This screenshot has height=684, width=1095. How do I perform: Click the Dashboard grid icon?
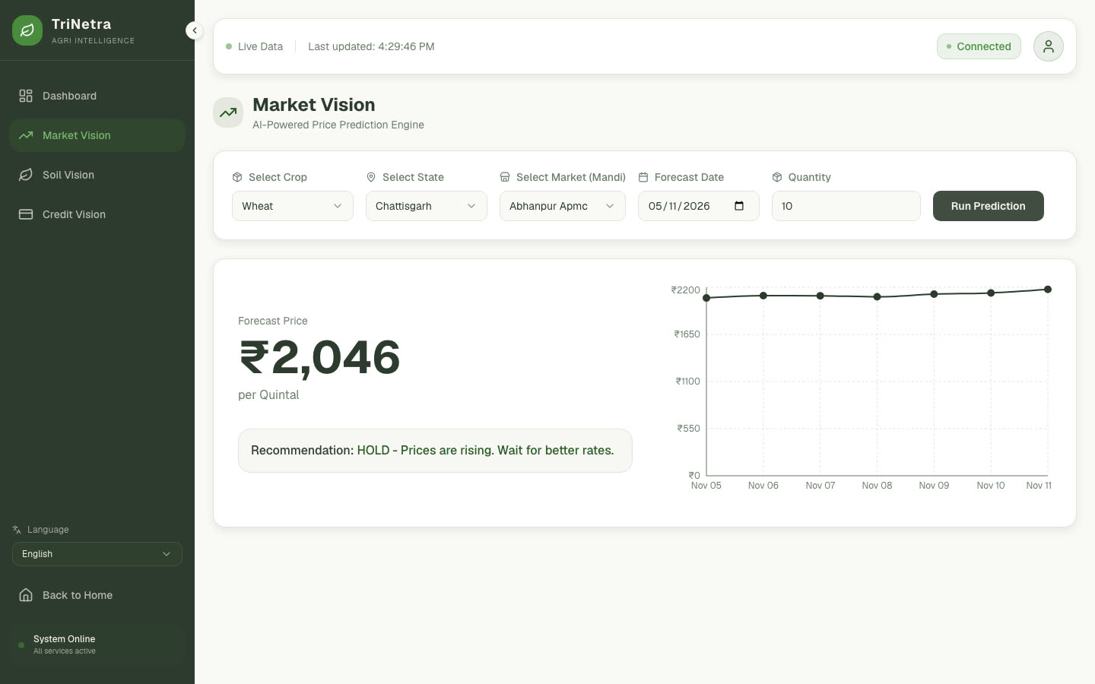26,96
